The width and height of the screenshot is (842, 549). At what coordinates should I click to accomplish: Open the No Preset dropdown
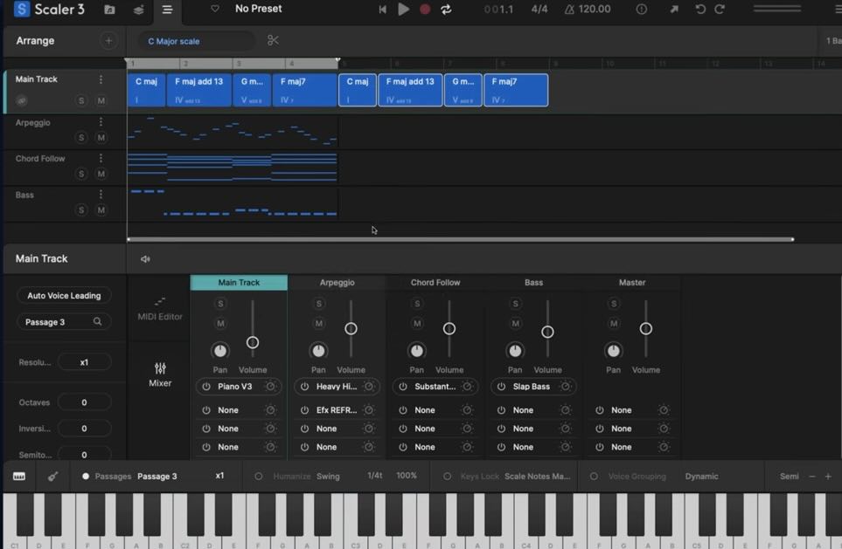[258, 9]
